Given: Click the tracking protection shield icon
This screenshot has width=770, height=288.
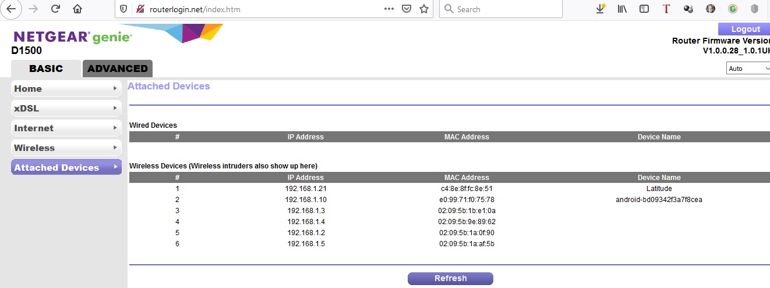Looking at the screenshot, I should 122,9.
